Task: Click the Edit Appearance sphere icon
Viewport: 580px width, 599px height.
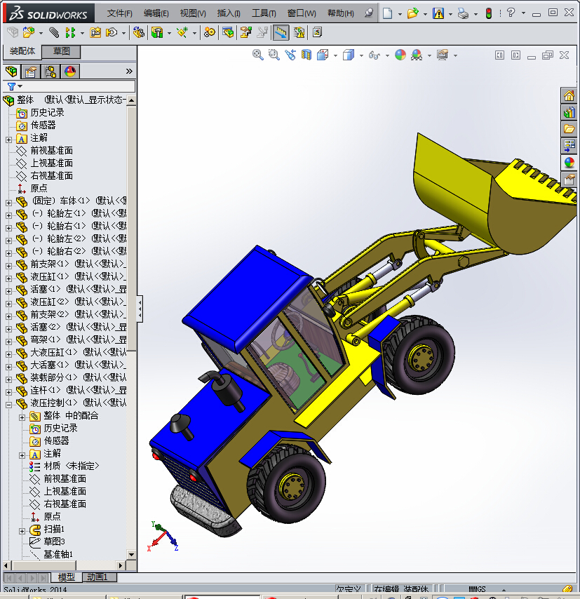Action: point(400,55)
